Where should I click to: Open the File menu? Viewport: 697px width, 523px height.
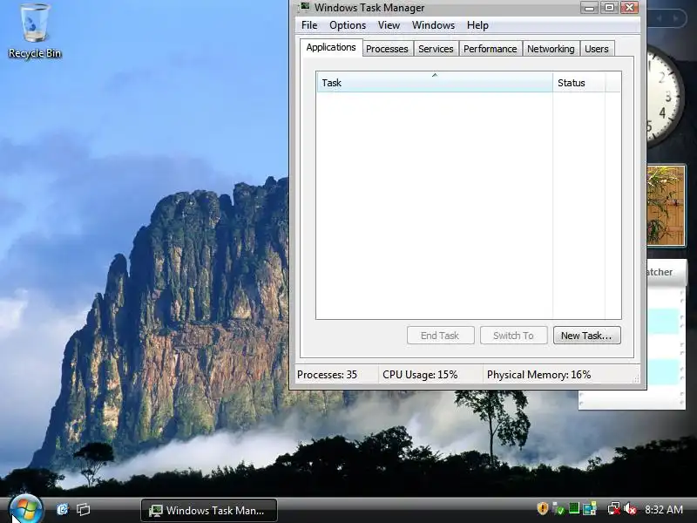tap(309, 25)
